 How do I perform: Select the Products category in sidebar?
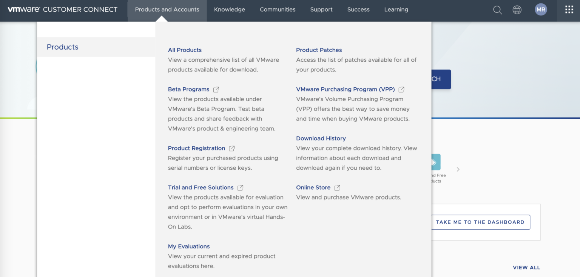(63, 47)
